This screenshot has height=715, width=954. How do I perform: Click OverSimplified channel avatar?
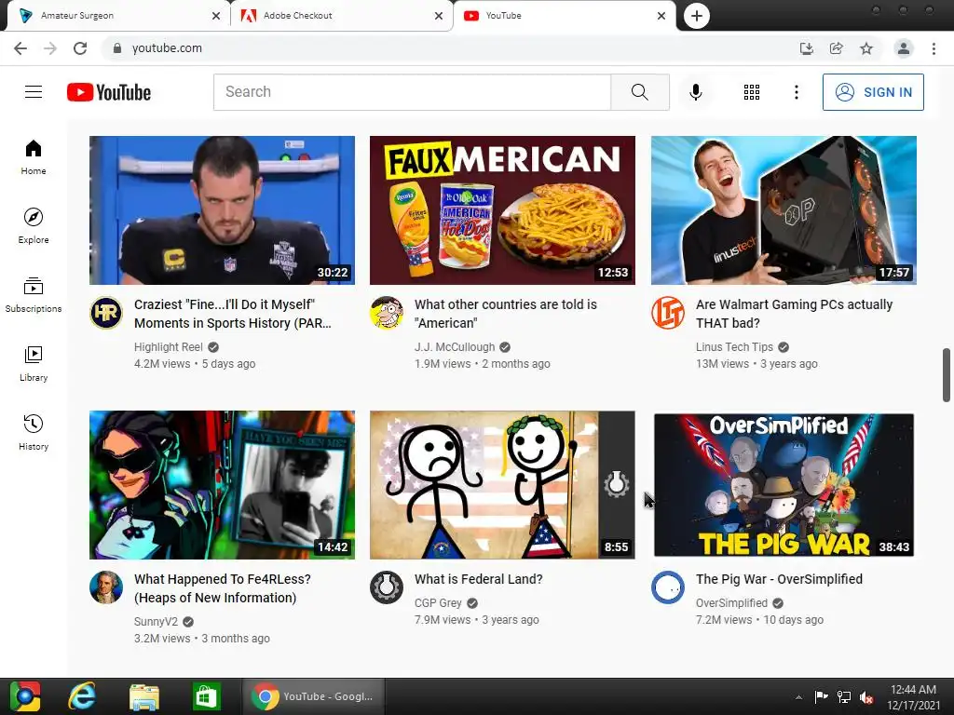tap(667, 587)
